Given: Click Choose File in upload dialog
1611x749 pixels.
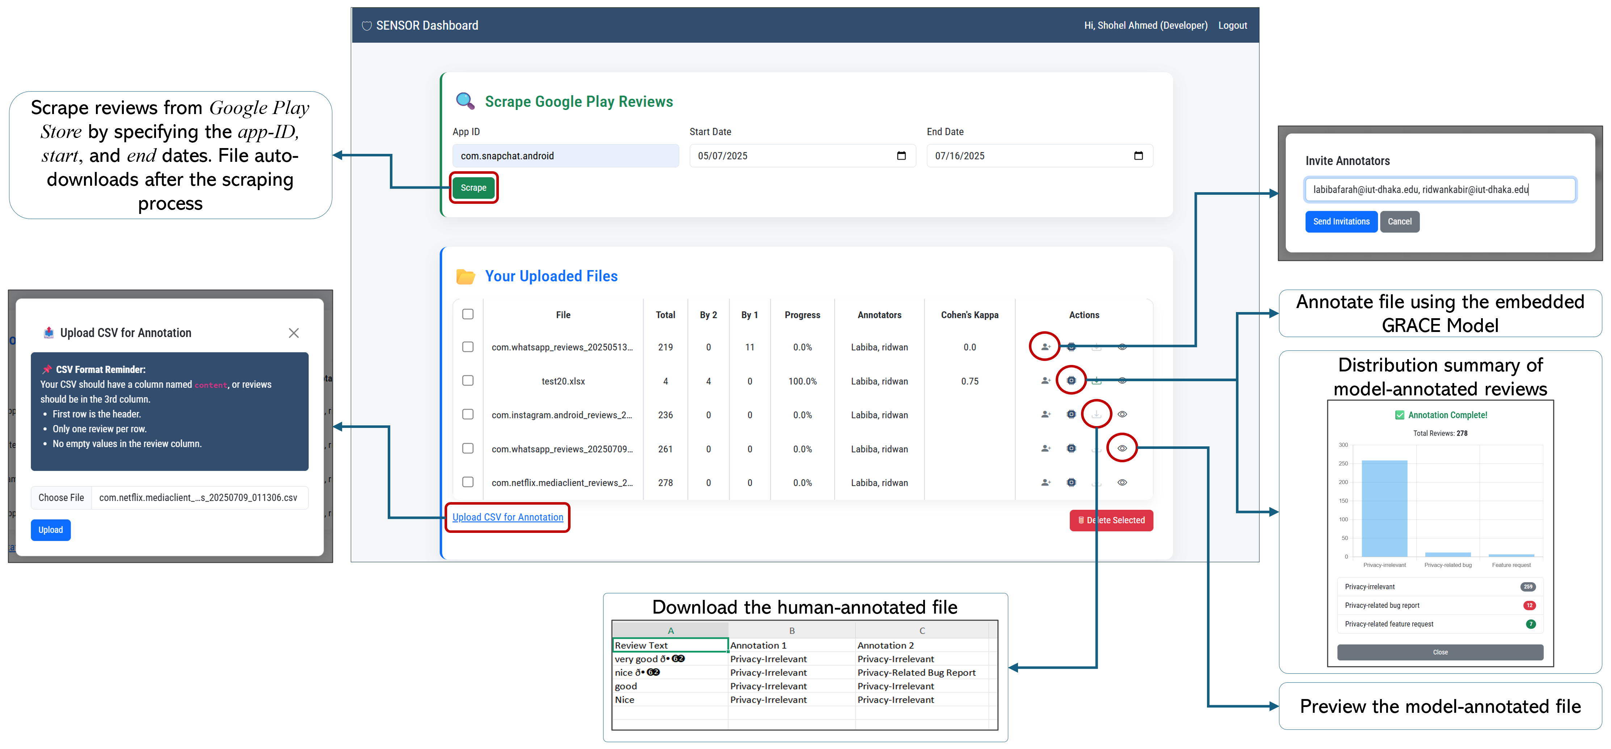Looking at the screenshot, I should 61,498.
